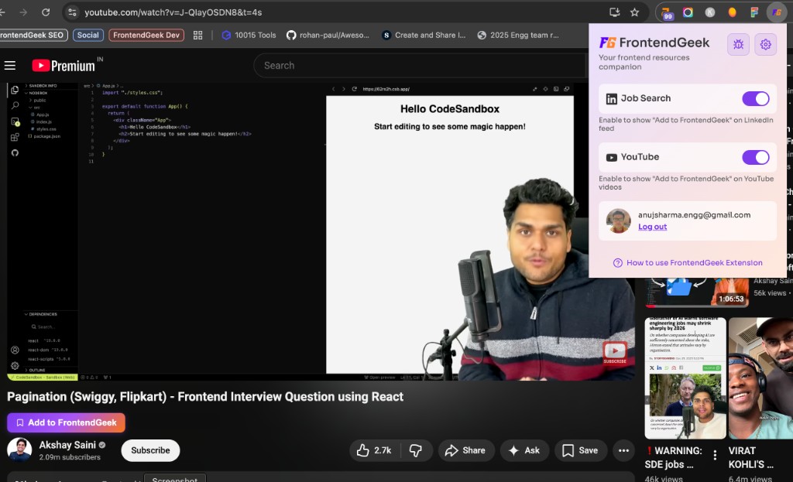Click the bug report icon in FrontendGeek popup
The width and height of the screenshot is (793, 482).
738,45
